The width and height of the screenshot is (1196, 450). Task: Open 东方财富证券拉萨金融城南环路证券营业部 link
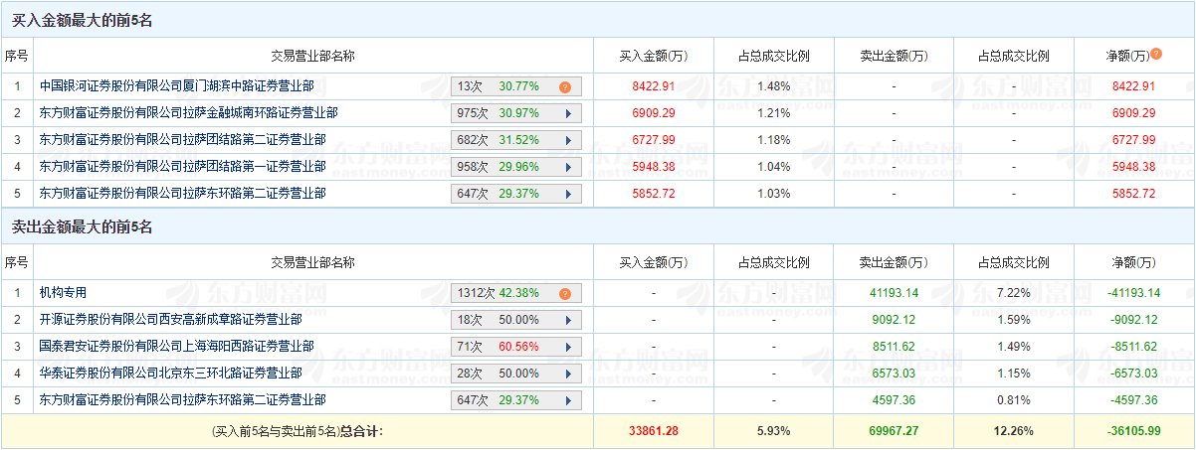coord(189,114)
